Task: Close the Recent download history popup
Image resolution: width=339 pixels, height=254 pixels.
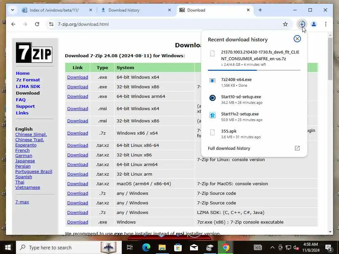Action: [297, 39]
